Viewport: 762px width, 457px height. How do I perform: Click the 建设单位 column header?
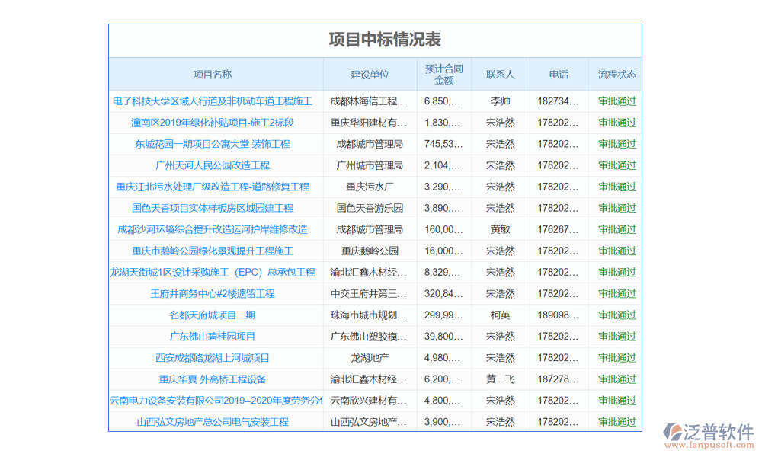point(370,75)
